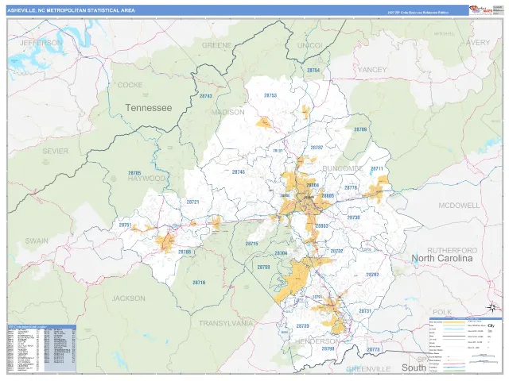Click the MCDOWELL county label
This screenshot has width=509, height=381.
point(459,206)
